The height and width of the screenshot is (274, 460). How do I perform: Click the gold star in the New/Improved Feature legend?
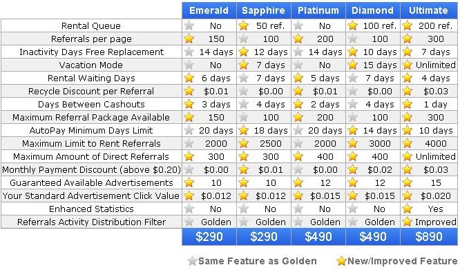[x=341, y=260]
